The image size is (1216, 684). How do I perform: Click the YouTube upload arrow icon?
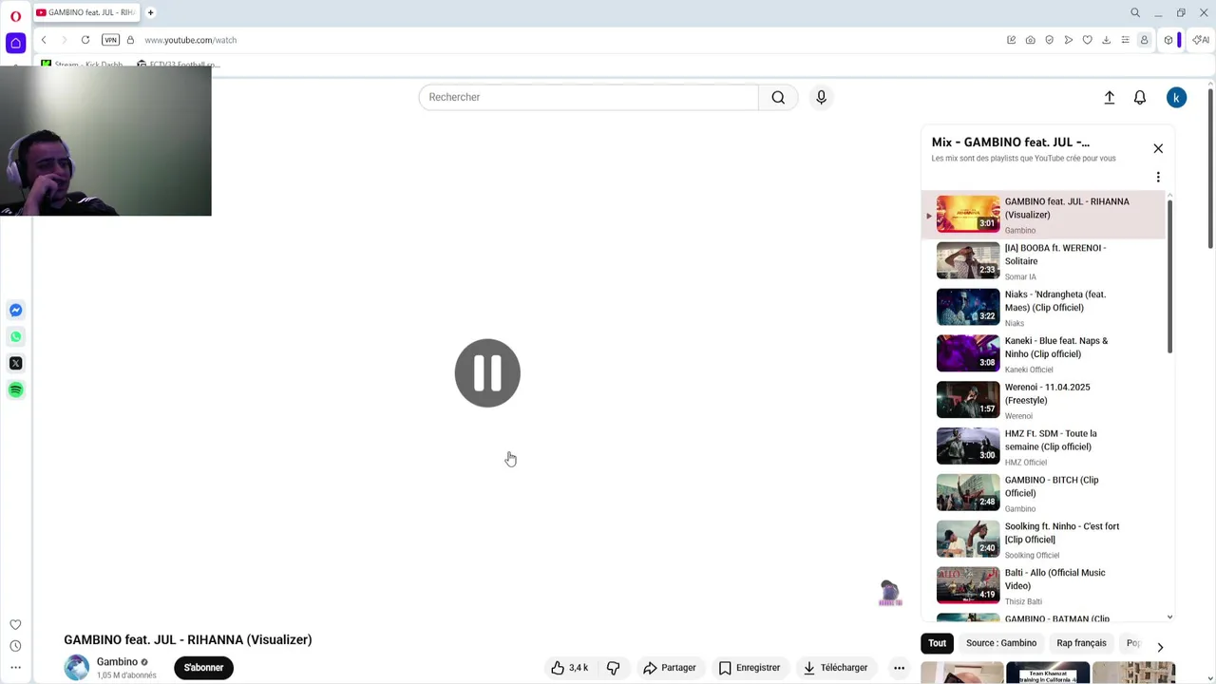(x=1109, y=97)
